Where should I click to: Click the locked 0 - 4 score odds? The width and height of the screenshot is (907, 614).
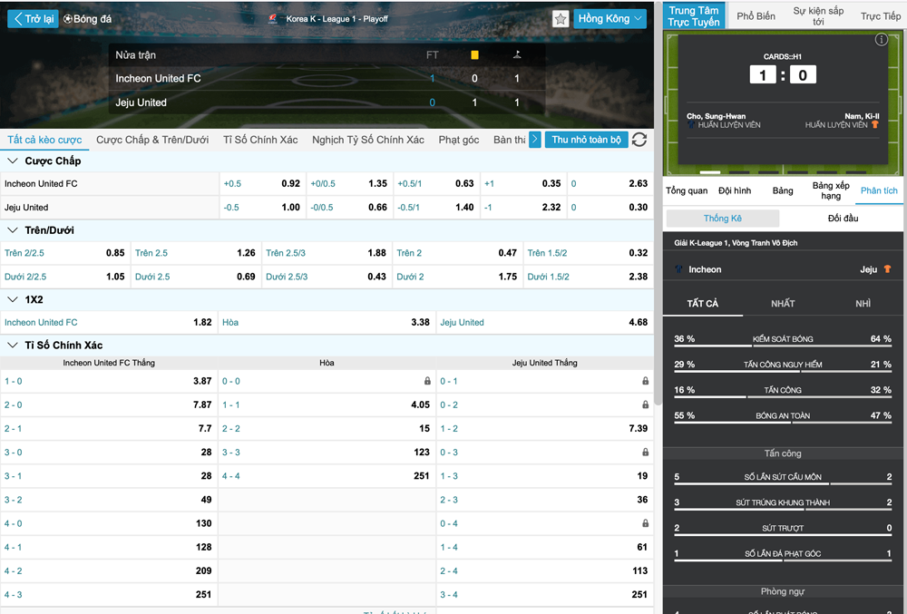[645, 523]
